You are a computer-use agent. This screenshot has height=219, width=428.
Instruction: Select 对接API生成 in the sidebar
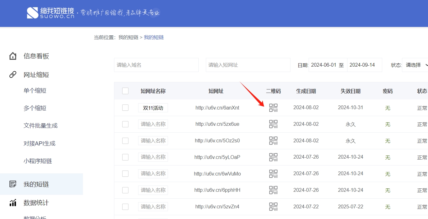coord(39,144)
